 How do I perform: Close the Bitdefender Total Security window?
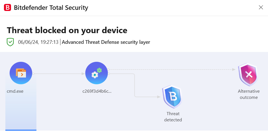(261, 7)
